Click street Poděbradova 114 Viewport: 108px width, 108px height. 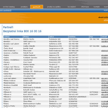click(56, 78)
